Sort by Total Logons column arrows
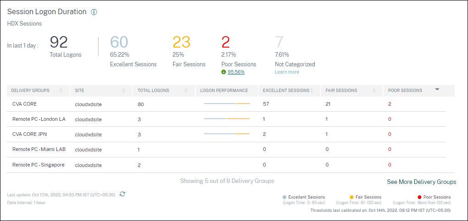The width and height of the screenshot is (468, 221). coord(186,91)
